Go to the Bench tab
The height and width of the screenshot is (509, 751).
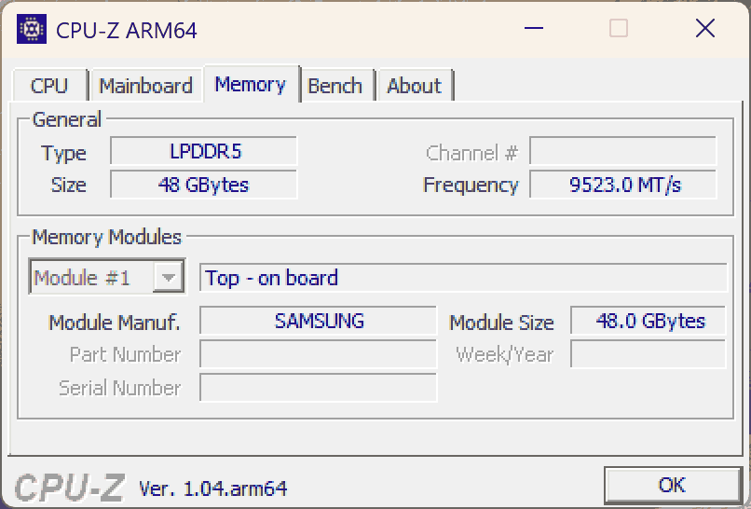coord(335,86)
